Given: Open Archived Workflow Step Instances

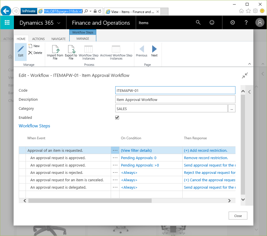Looking at the screenshot, I should 116,52.
